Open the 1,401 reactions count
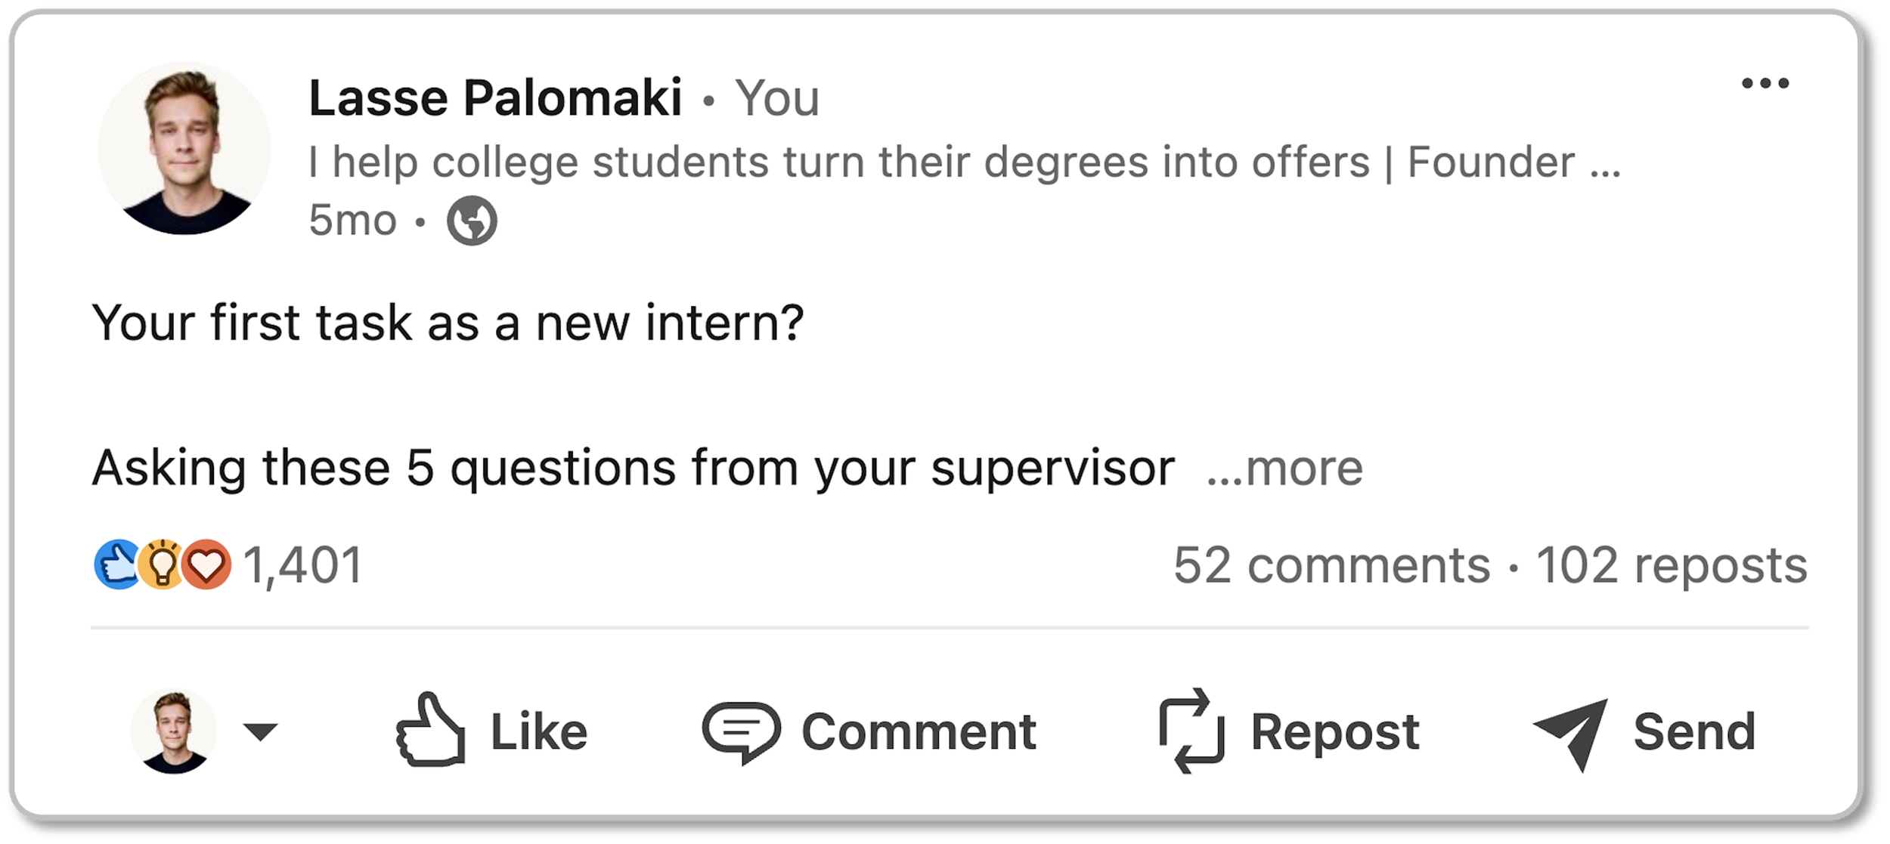This screenshot has width=1890, height=844. [x=303, y=565]
